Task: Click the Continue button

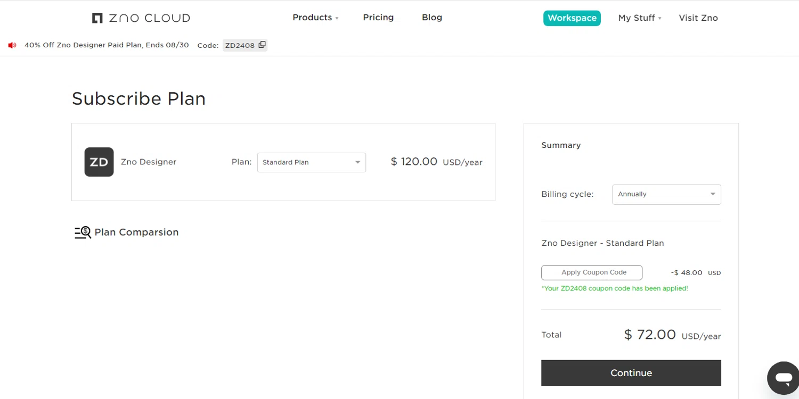Action: click(x=631, y=373)
